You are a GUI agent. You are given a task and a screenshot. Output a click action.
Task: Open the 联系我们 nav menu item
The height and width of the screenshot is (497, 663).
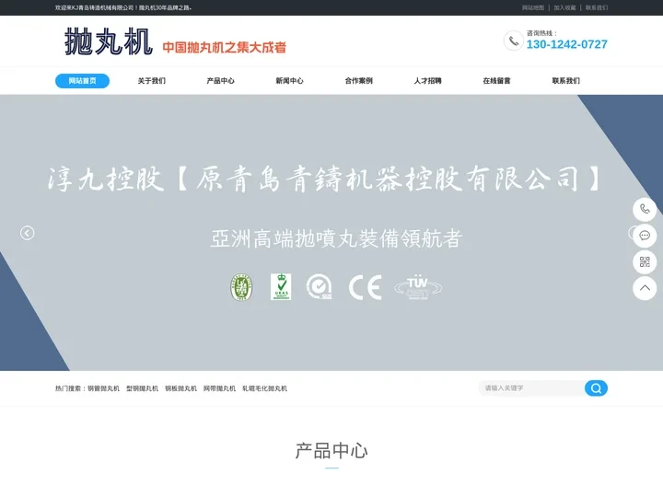coord(565,81)
